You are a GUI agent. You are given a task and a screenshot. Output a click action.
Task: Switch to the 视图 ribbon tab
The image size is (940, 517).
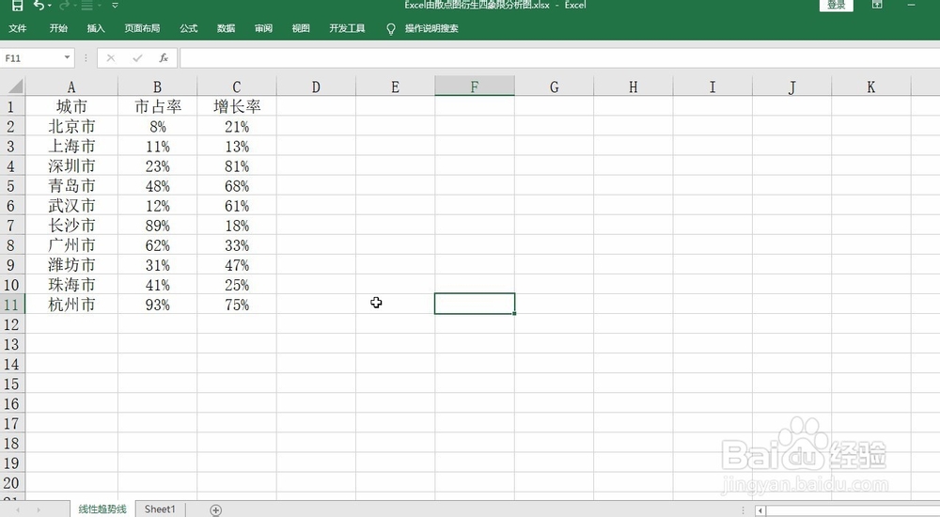tap(301, 28)
